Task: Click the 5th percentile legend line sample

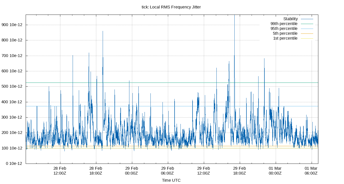Action: tap(307, 33)
